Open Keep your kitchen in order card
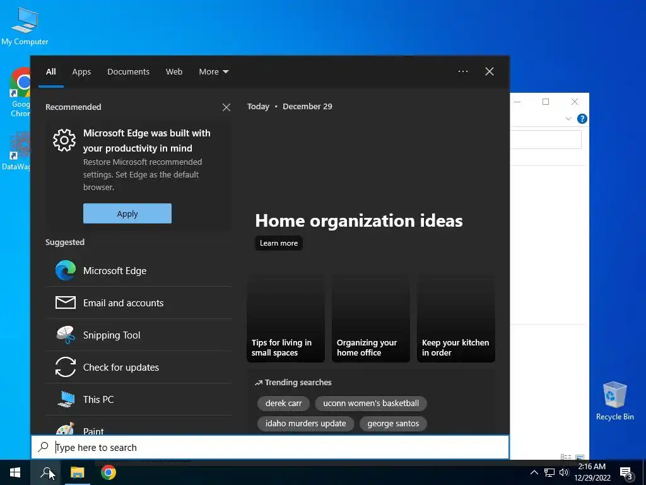This screenshot has height=485, width=646. [x=456, y=318]
